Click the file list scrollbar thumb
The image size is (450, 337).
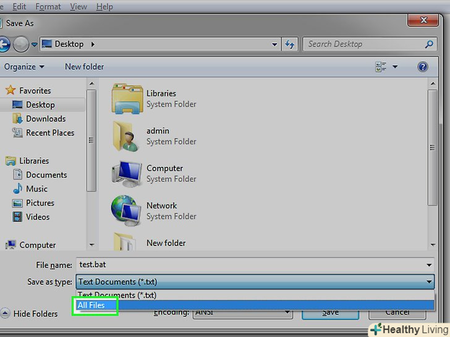[x=433, y=148]
